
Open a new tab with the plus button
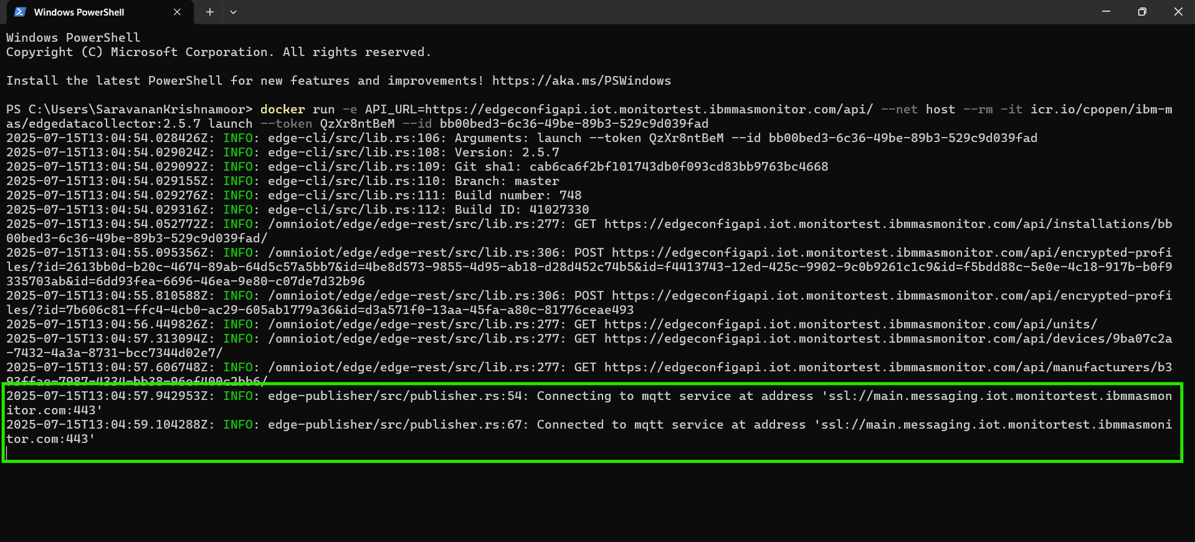[x=210, y=12]
